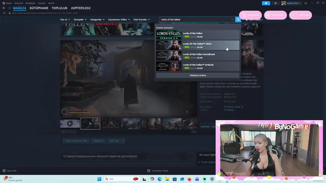This screenshot has width=326, height=183.
Task: Open File Explorer from the taskbar
Action: (x=167, y=179)
